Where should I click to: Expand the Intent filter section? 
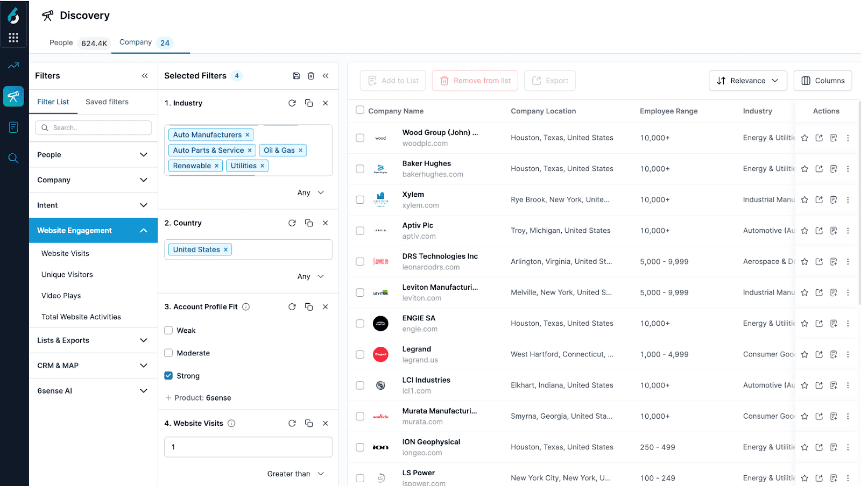[x=93, y=205]
